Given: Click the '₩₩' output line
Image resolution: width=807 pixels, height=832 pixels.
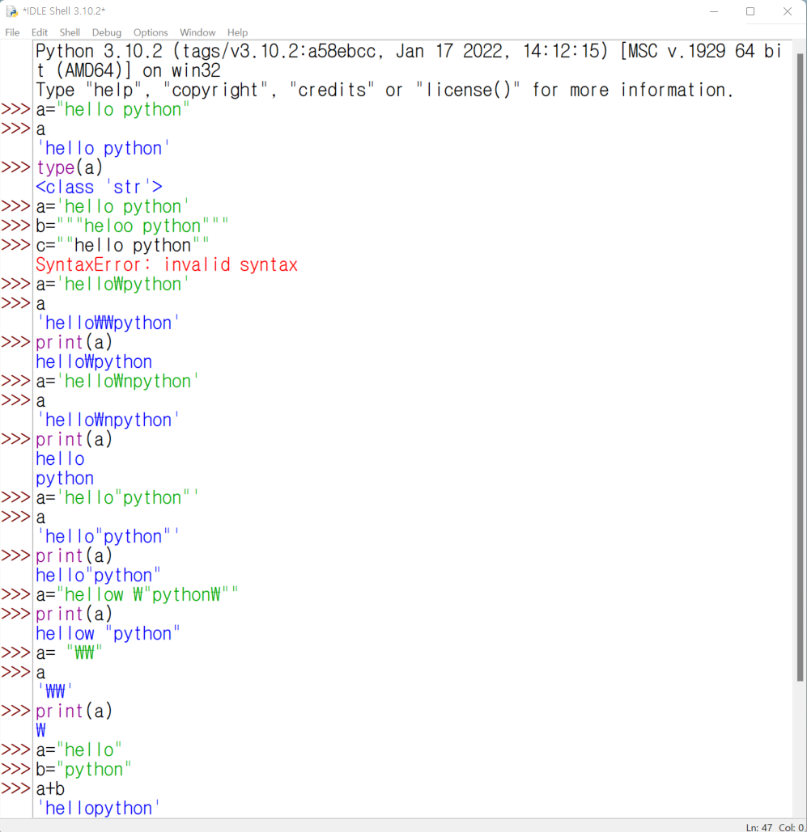Looking at the screenshot, I should tap(55, 692).
